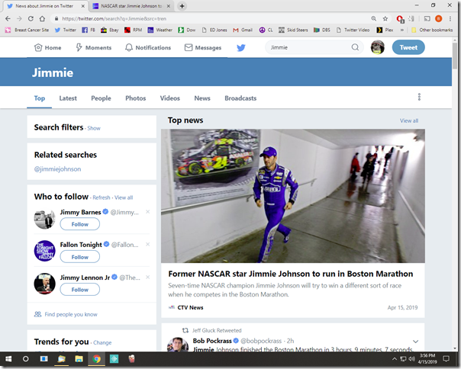Switch to the Broadcasts tab
This screenshot has height=369, width=461.
click(240, 98)
